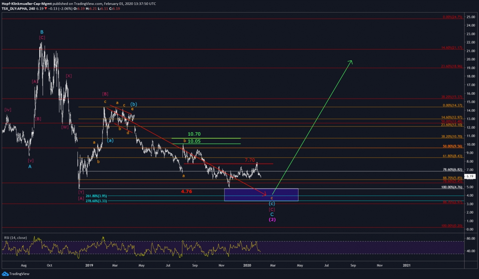479x279 pixels.
Task: Click the 14.60%(12.97) retracement label
Action: coord(452,117)
